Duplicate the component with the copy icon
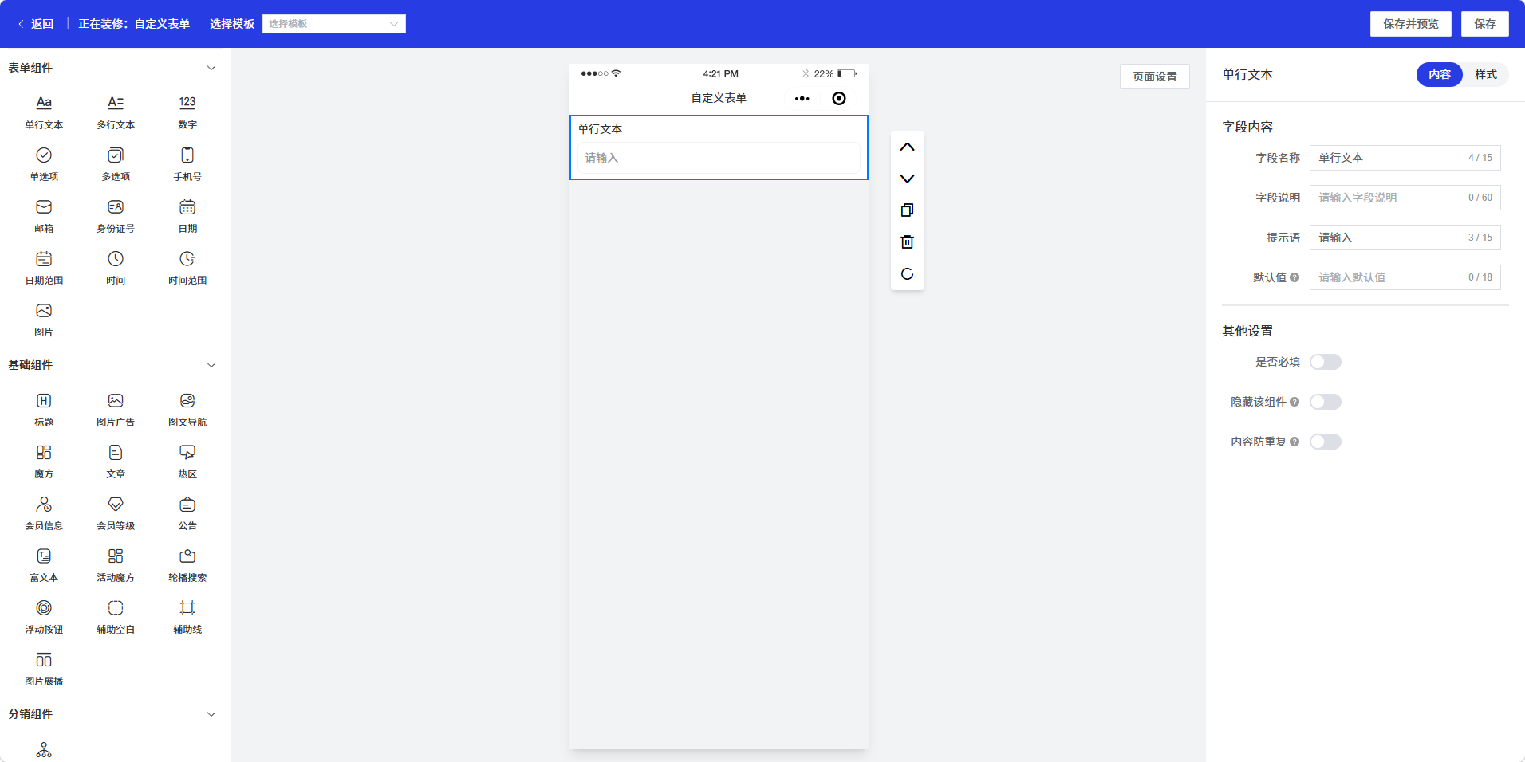 [x=907, y=210]
